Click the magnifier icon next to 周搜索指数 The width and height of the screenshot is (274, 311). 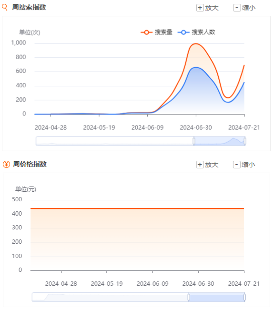click(x=5, y=7)
